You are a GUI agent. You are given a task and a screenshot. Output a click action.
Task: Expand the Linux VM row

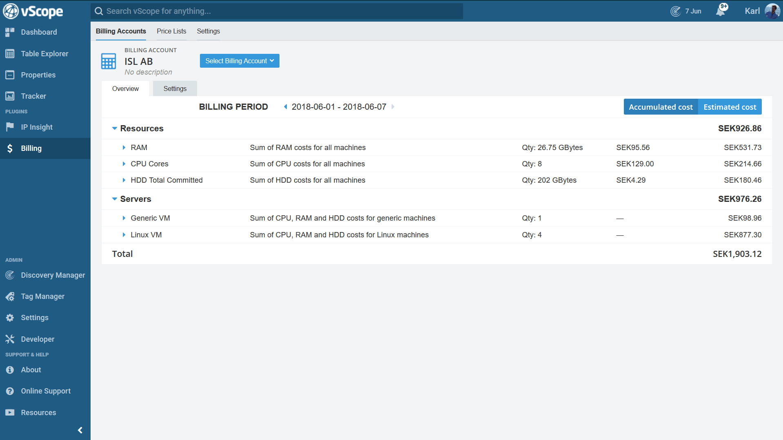point(124,235)
